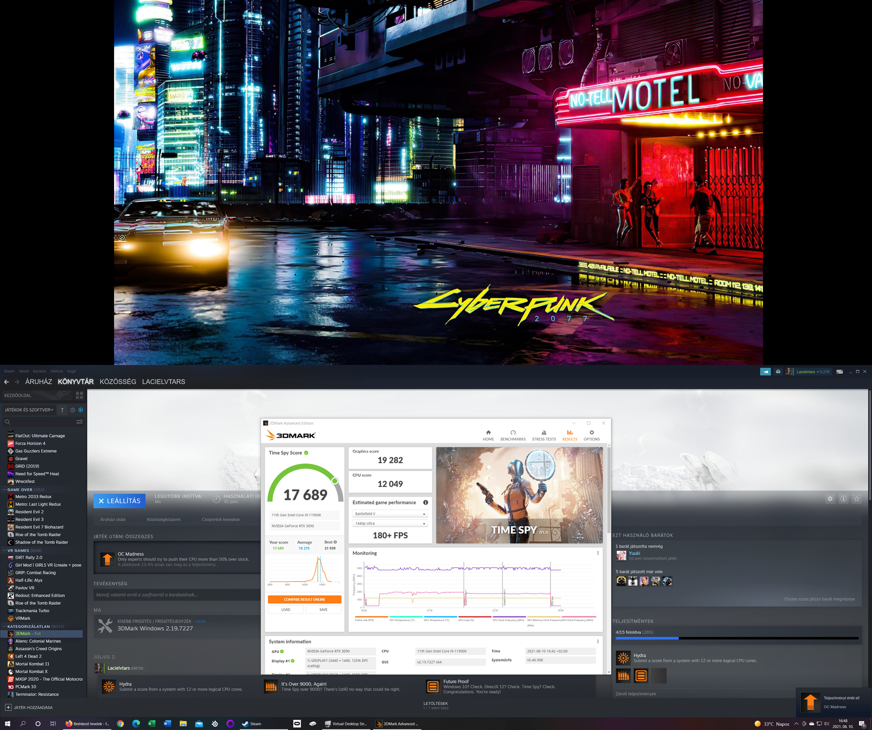872x730 pixels.
Task: Go forward with Steam forward arrow
Action: tap(17, 382)
